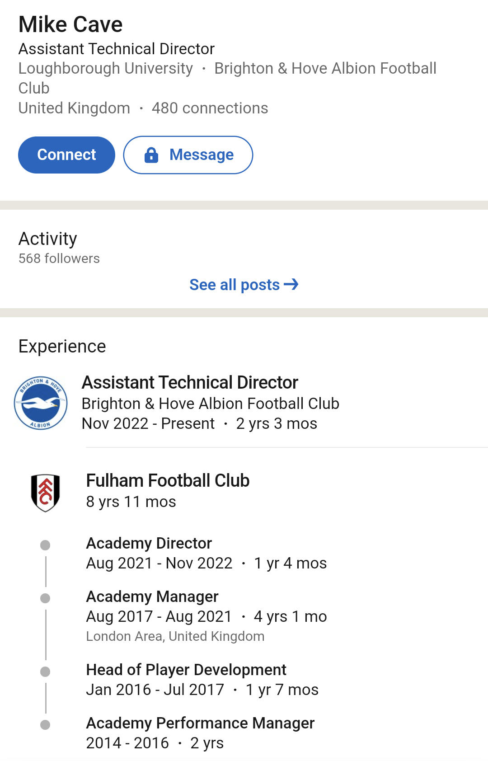Open the Fulham Football Club company heading
Viewport: 488px width, 761px height.
[168, 480]
